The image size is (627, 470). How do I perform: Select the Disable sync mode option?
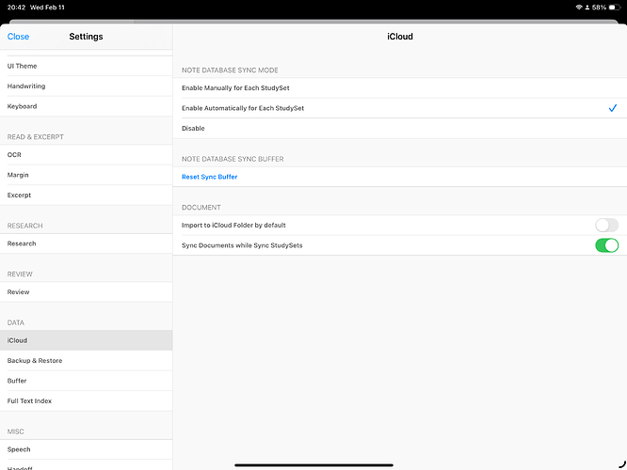pyautogui.click(x=193, y=128)
